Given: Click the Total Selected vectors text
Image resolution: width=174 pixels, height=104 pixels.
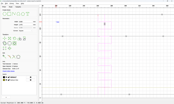Looking at the screenshot, I should 10,64.
